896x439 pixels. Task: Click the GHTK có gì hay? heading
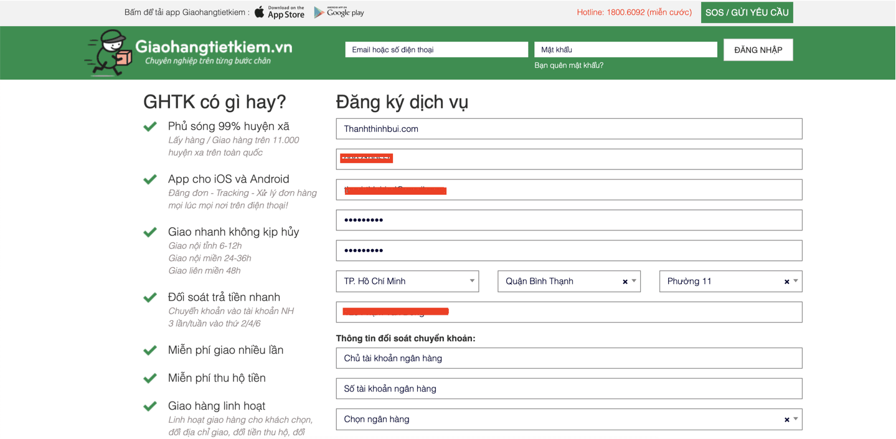[x=215, y=101]
